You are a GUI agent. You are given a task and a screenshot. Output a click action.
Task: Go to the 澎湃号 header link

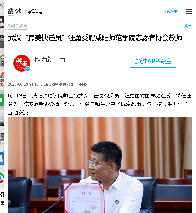(35, 12)
